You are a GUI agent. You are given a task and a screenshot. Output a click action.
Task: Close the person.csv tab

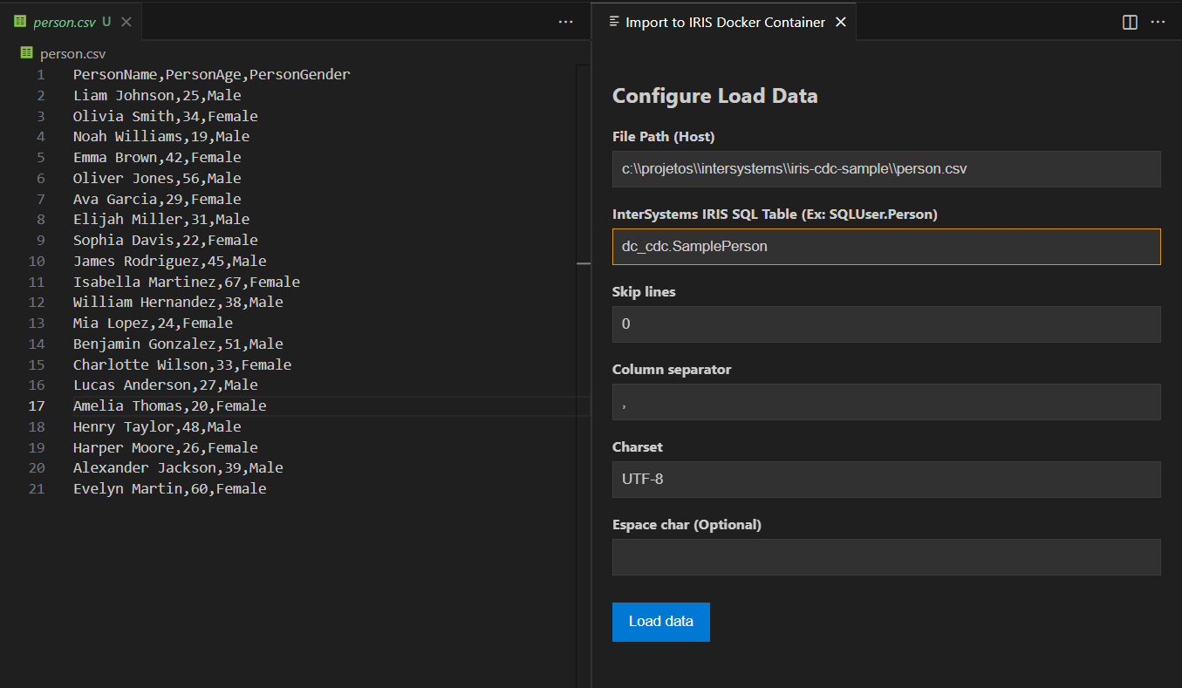(x=126, y=22)
